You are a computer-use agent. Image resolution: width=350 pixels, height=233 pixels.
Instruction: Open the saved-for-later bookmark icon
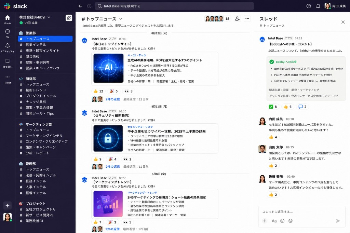click(8, 63)
